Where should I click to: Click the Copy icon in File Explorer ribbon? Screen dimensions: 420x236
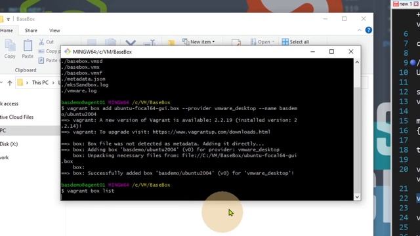(10, 46)
